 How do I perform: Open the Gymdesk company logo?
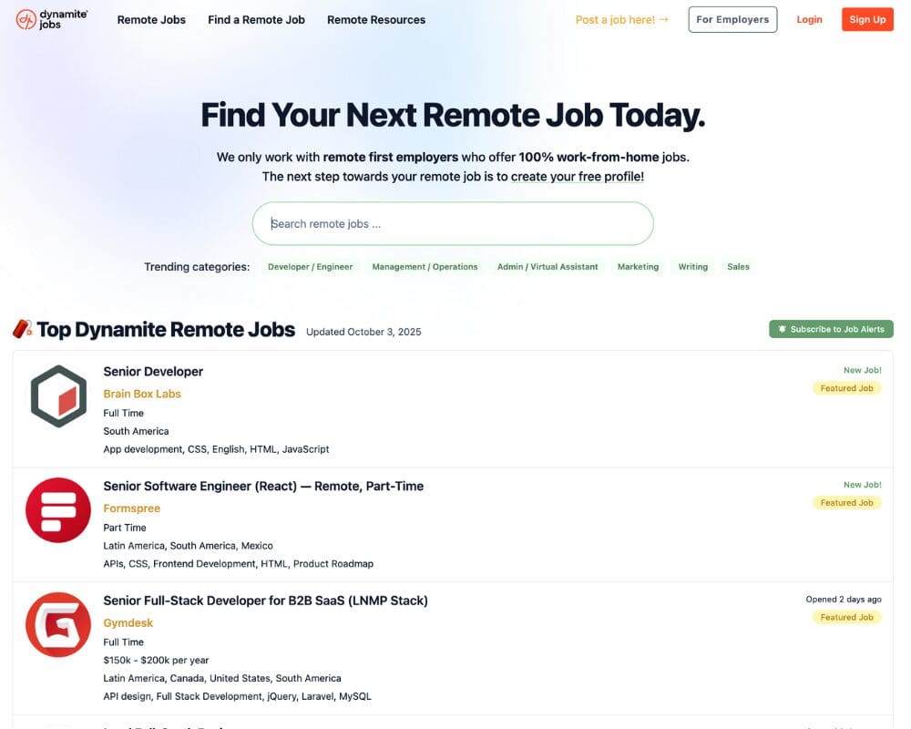(x=58, y=625)
